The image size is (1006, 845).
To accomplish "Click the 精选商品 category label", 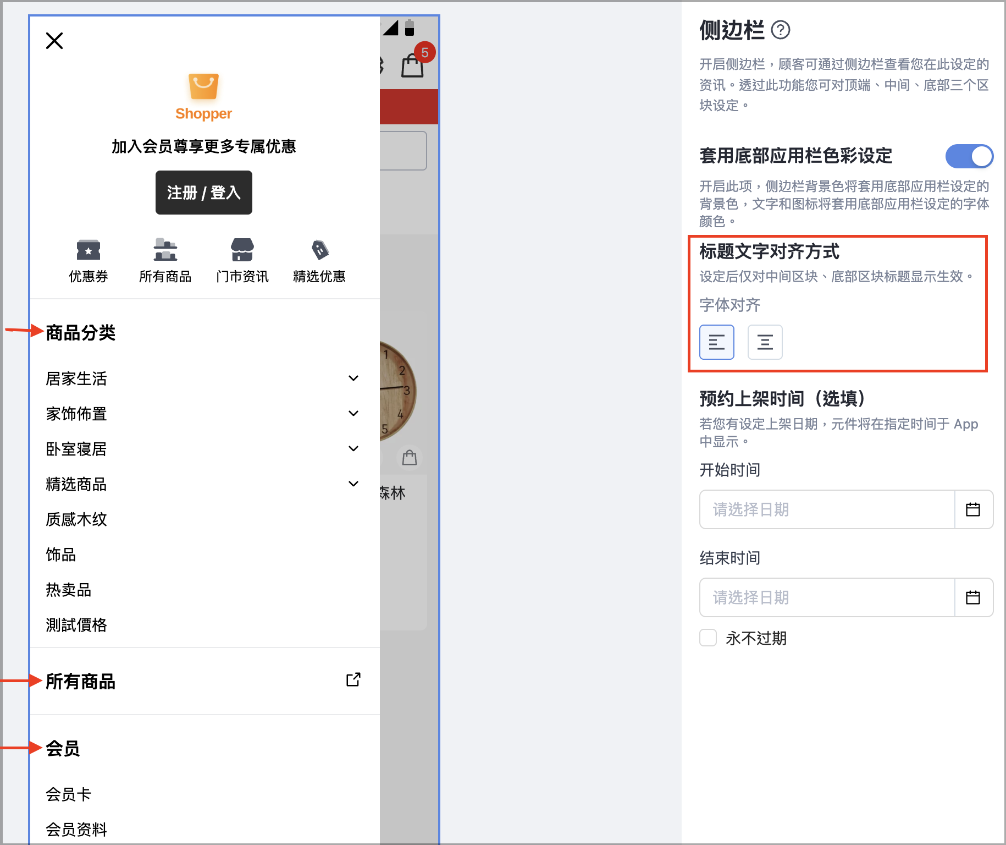I will pos(76,484).
